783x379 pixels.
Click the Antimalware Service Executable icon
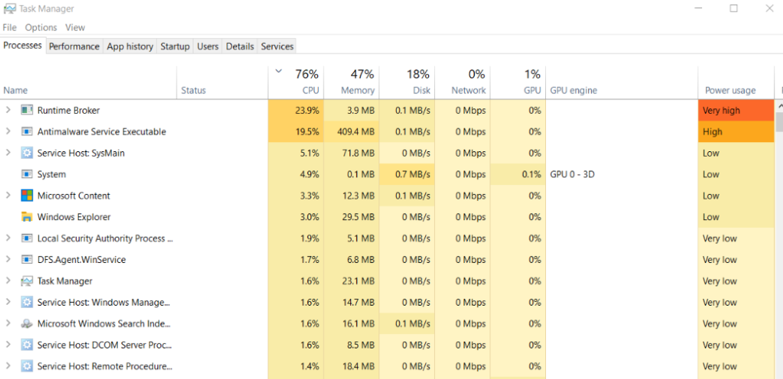pos(27,131)
